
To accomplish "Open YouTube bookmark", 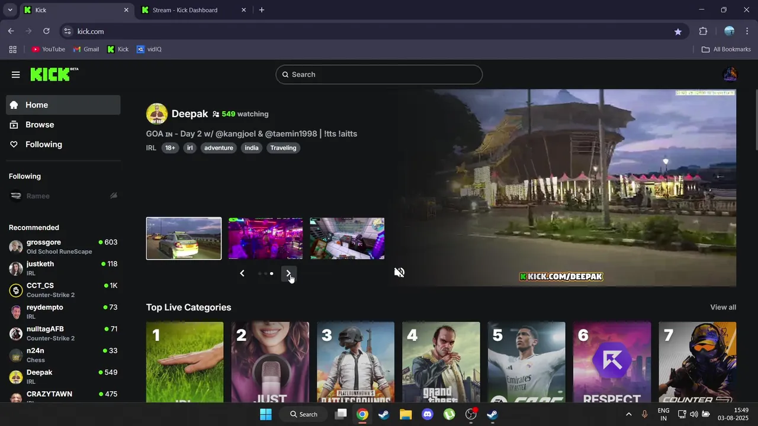I will 48,49.
